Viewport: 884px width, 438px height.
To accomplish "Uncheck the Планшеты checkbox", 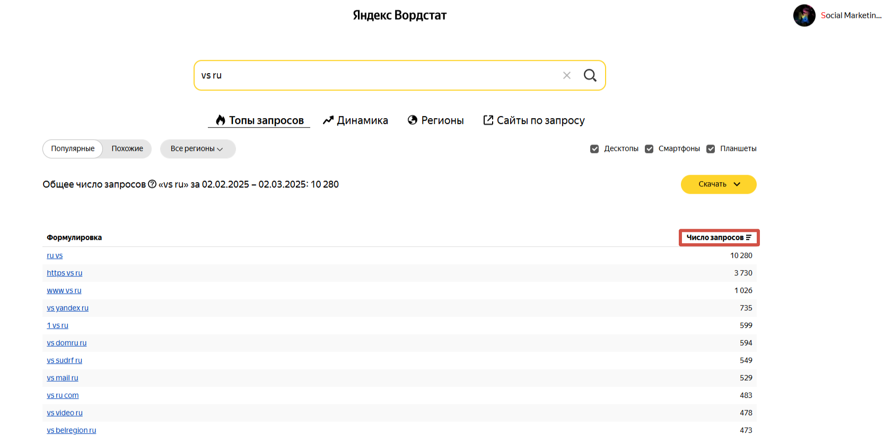I will [x=711, y=149].
